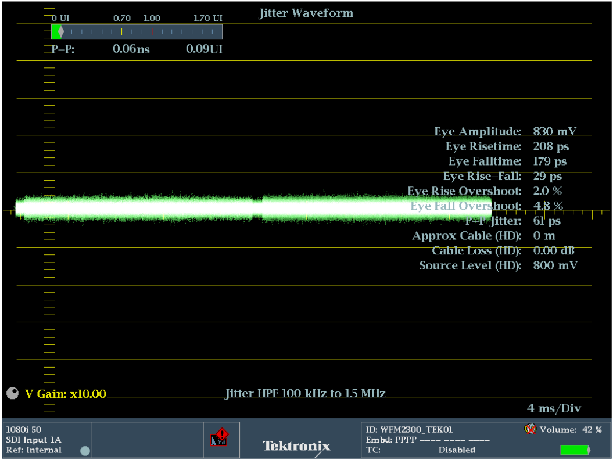The image size is (613, 460).
Task: Click the SDI Input 1A label
Action: click(x=34, y=440)
